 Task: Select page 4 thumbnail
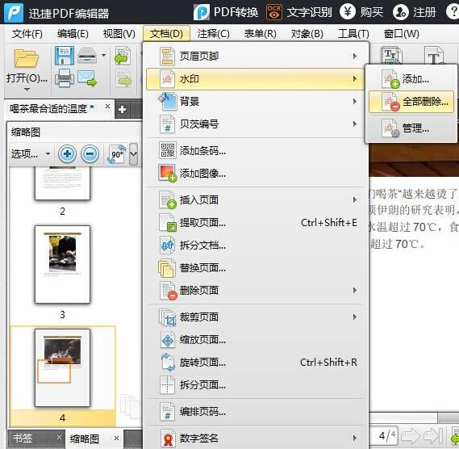[62, 367]
